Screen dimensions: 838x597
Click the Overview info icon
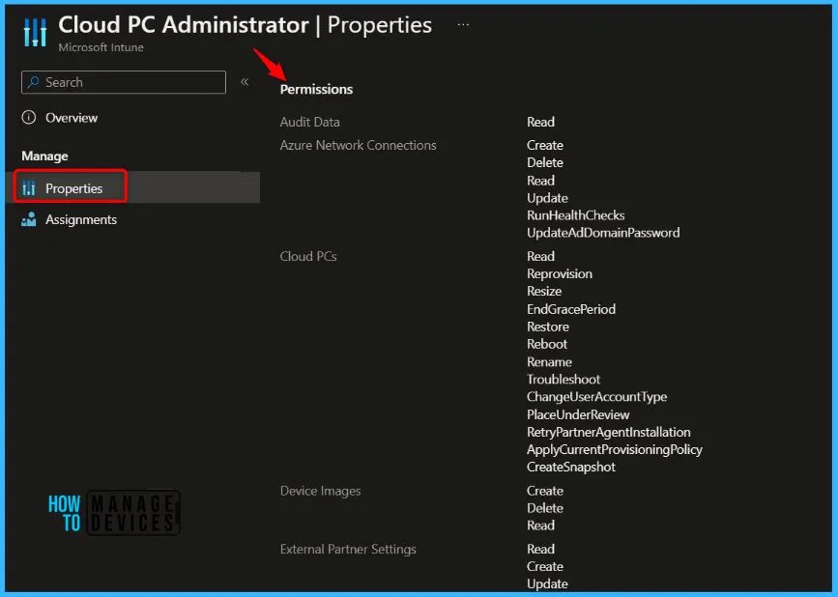pos(29,118)
